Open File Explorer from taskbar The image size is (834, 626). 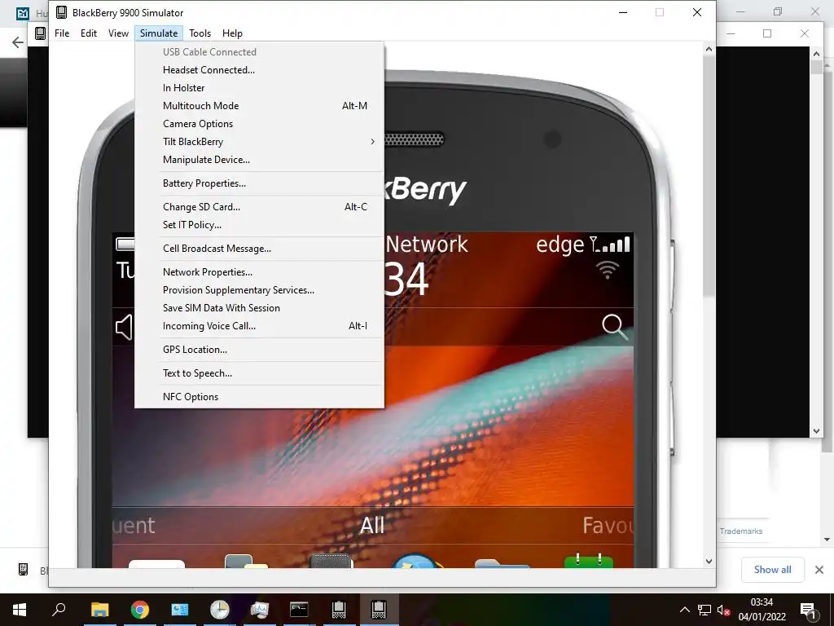99,610
